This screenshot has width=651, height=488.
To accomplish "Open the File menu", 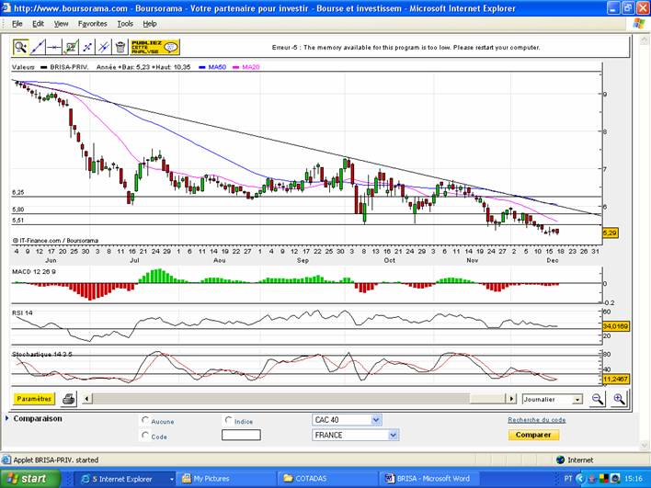I will click(x=17, y=24).
